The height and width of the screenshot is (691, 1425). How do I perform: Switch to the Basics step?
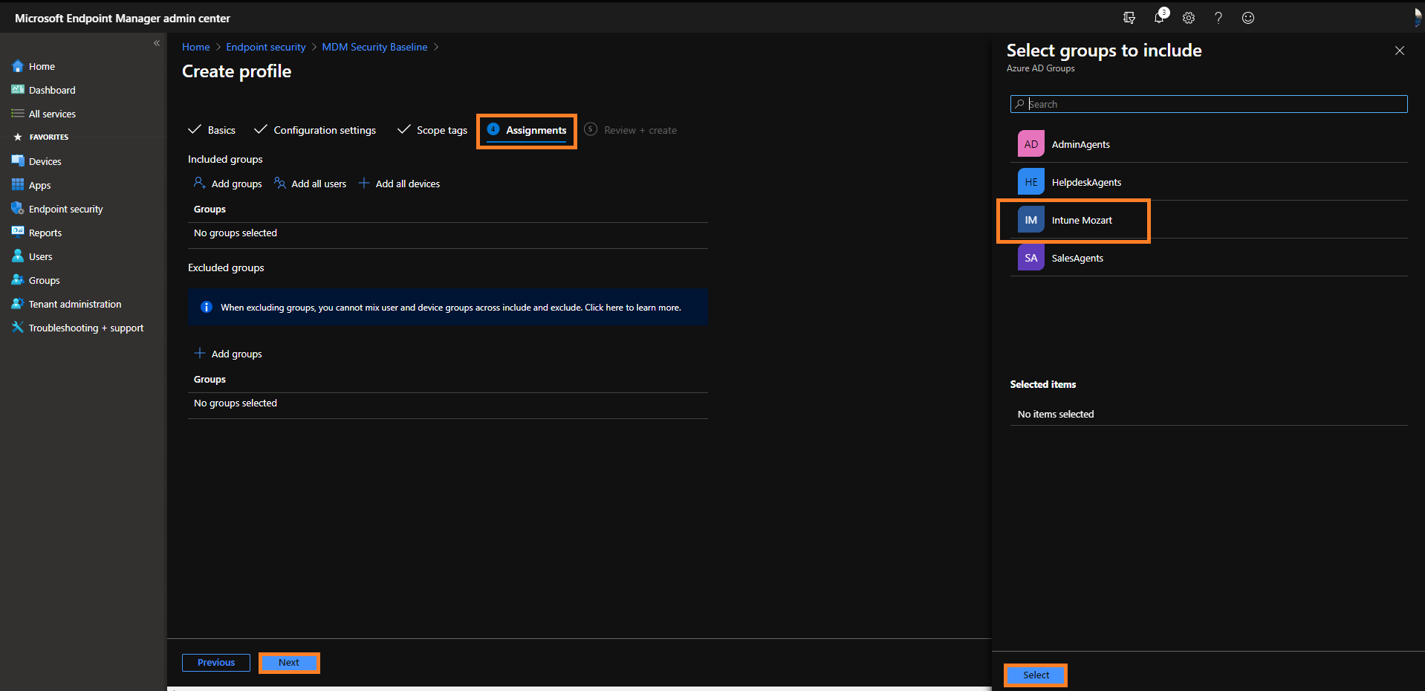pyautogui.click(x=212, y=130)
